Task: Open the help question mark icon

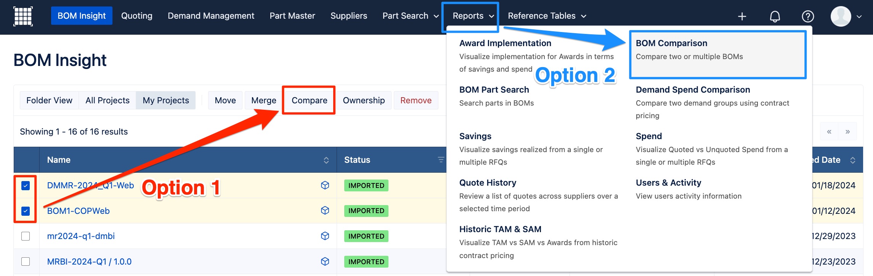Action: [808, 16]
